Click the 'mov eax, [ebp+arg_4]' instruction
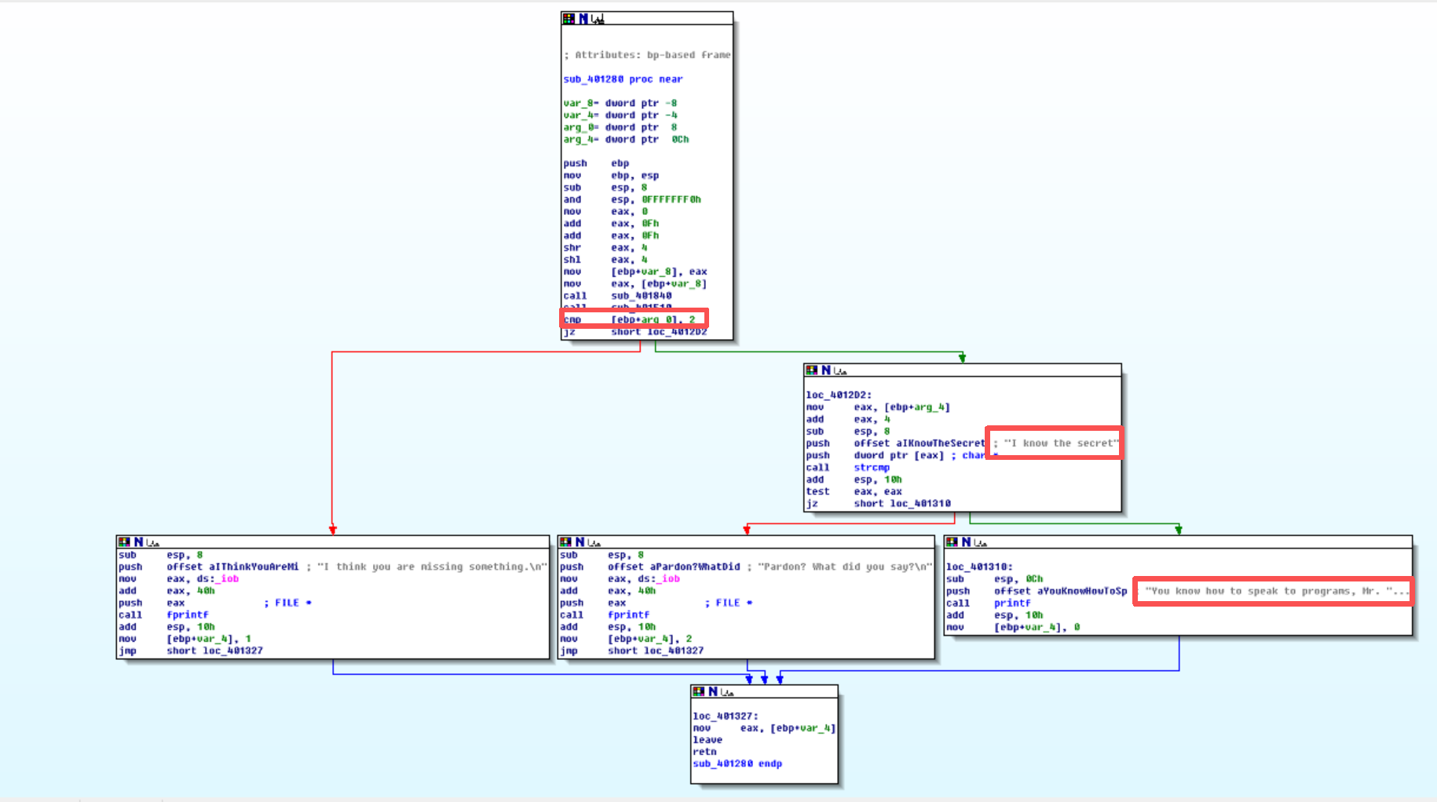This screenshot has height=802, width=1437. click(878, 407)
